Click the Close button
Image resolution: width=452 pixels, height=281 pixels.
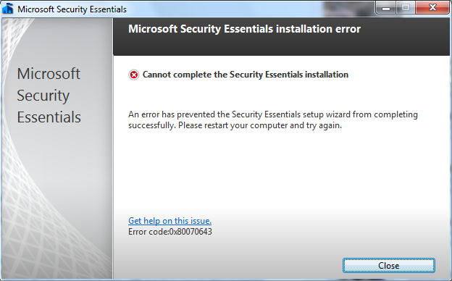388,266
